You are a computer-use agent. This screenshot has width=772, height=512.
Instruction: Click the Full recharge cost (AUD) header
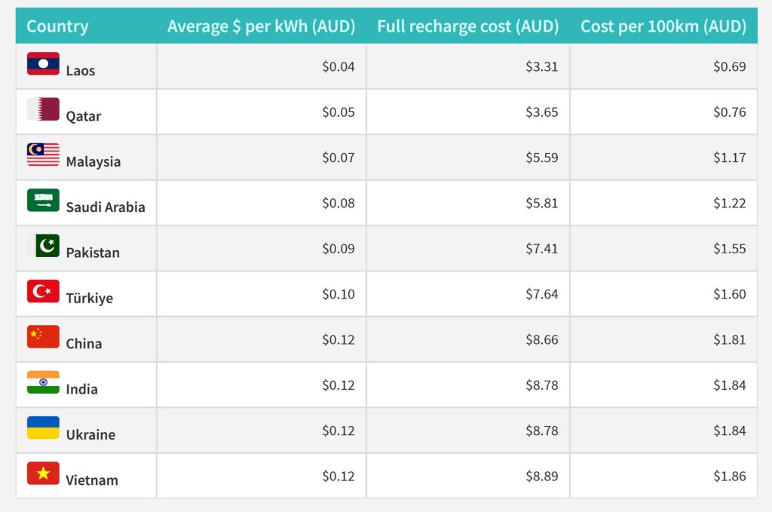point(467,26)
